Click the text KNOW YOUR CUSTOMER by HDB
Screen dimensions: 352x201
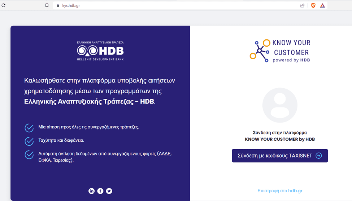(x=280, y=139)
